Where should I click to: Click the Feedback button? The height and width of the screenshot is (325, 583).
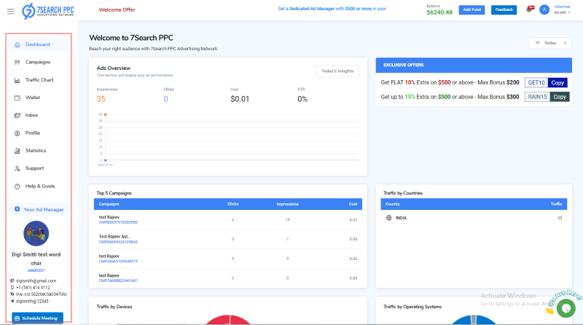coord(504,9)
